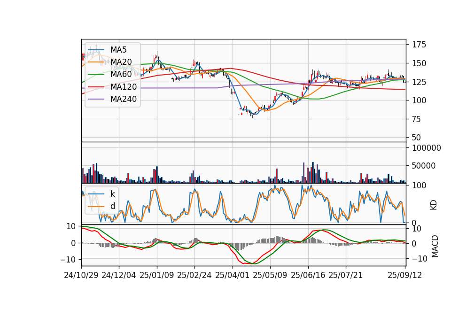Click the 75 price axis label
The height and width of the screenshot is (324, 451).
(417, 119)
